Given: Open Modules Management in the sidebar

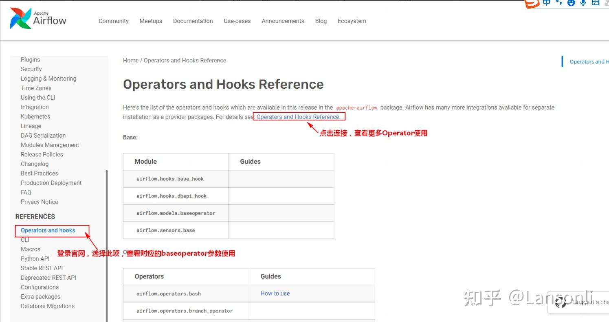Looking at the screenshot, I should click(x=50, y=145).
